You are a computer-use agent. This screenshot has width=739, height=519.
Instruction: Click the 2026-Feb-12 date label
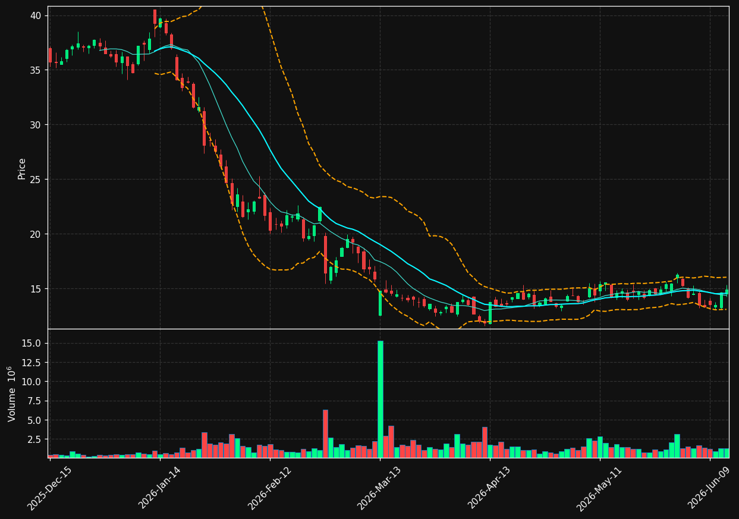(269, 488)
